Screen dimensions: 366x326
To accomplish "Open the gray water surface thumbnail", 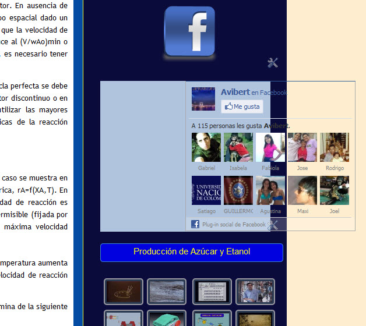I will pyautogui.click(x=167, y=292).
